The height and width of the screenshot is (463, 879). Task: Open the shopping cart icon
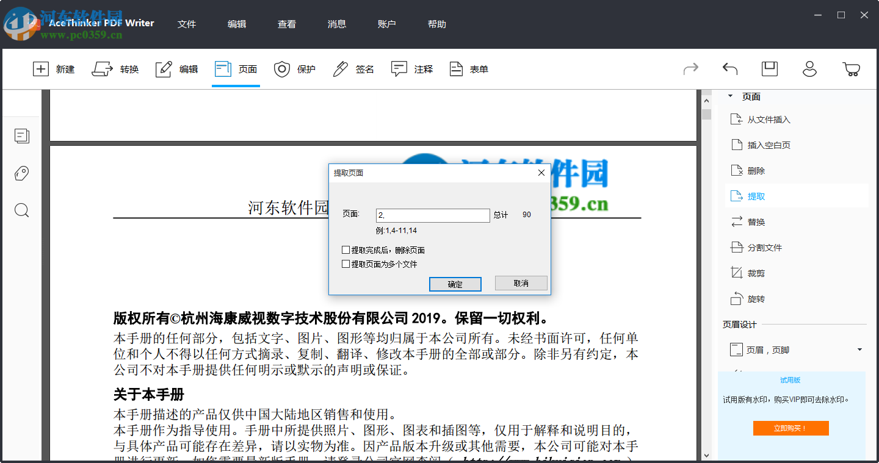(851, 69)
